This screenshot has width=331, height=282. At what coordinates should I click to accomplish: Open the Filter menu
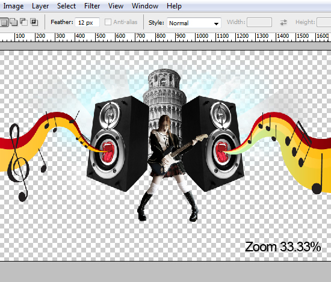click(92, 6)
